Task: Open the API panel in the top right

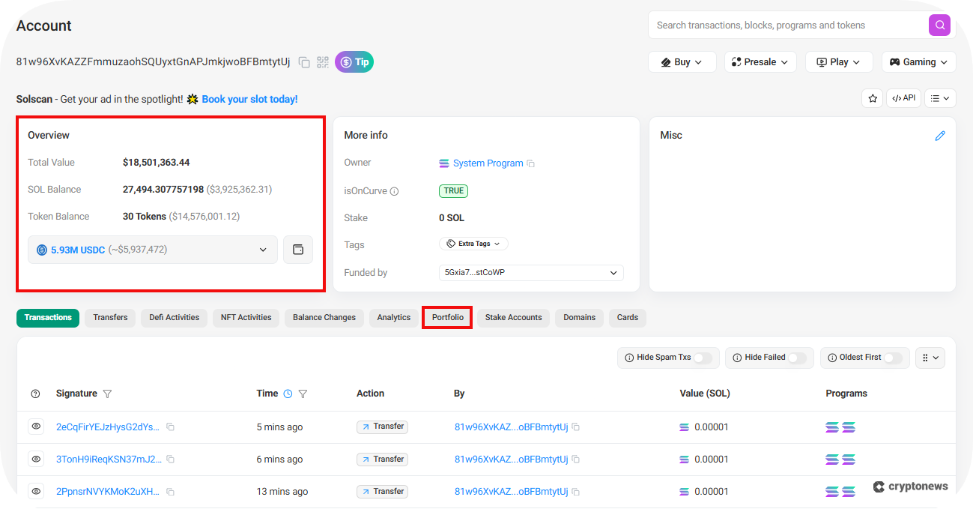Action: pos(903,97)
